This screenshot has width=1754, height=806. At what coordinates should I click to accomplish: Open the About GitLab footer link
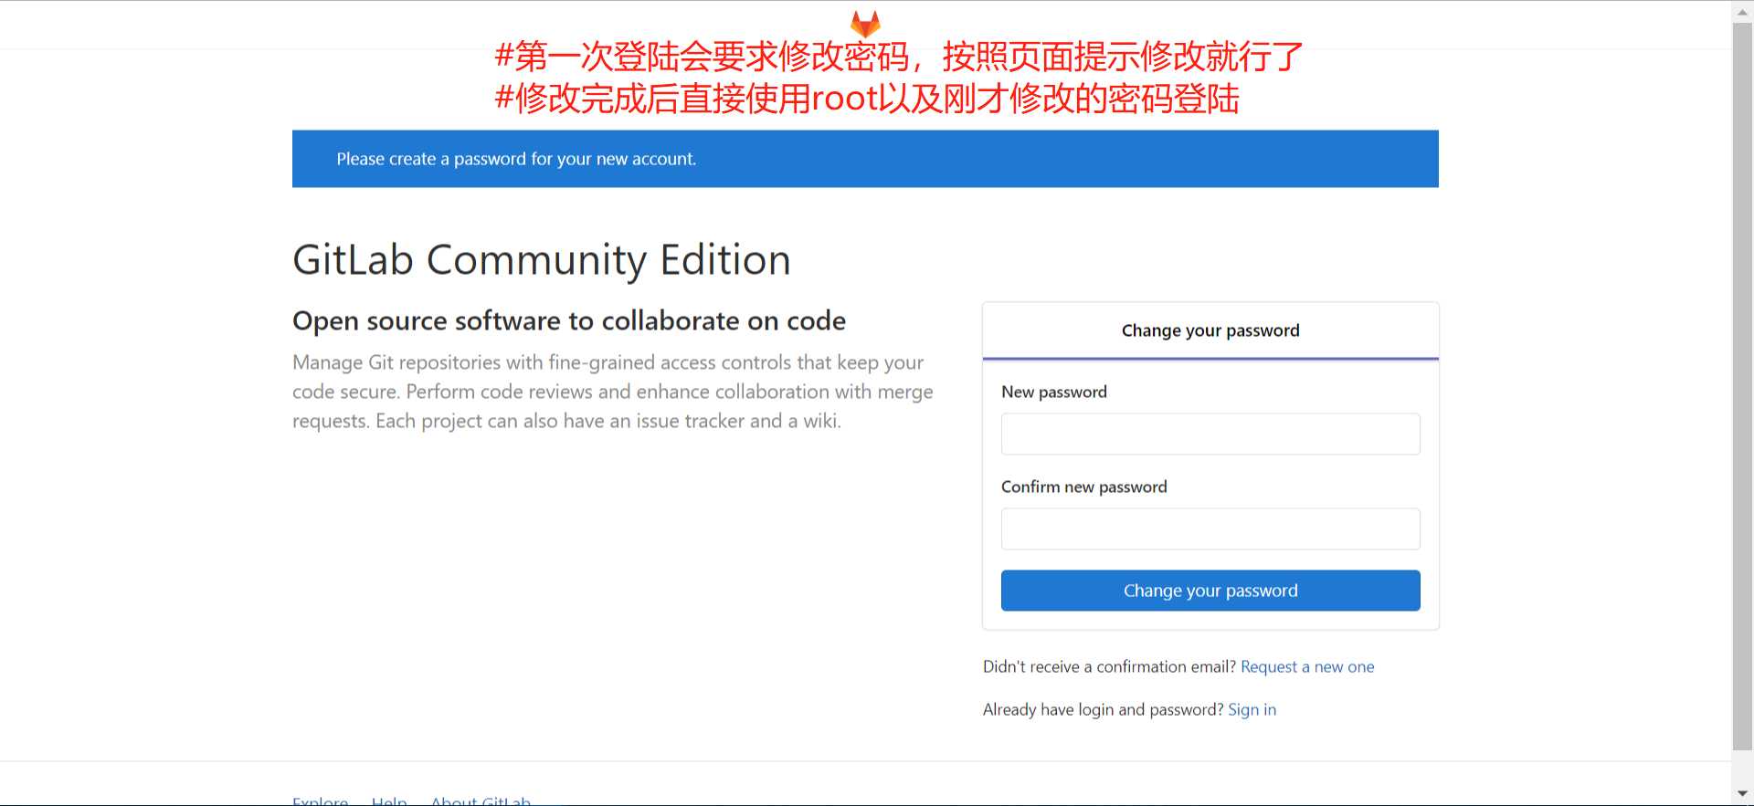click(481, 801)
